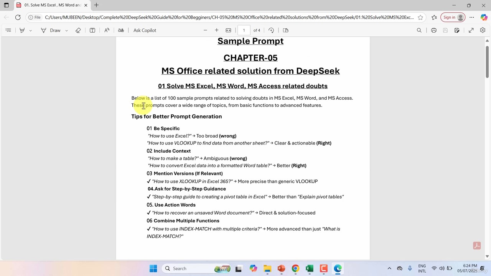Click the 'Sample Prompt' heading
This screenshot has width=491, height=276.
[250, 41]
